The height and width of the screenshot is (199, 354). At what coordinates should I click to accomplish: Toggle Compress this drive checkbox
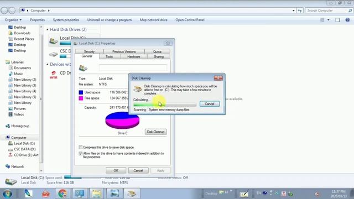point(81,148)
